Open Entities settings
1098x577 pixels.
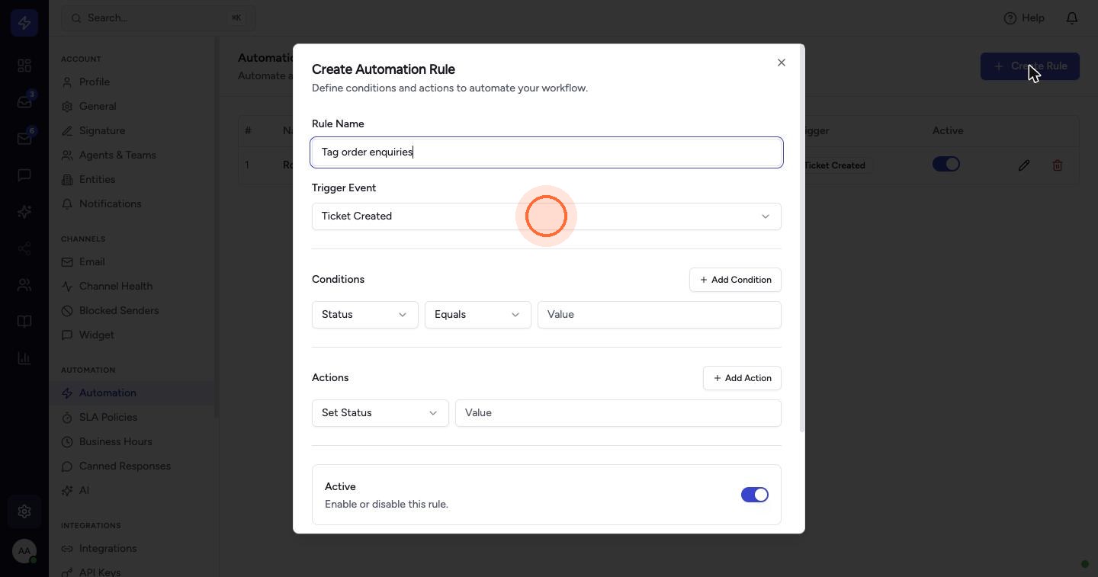97,180
